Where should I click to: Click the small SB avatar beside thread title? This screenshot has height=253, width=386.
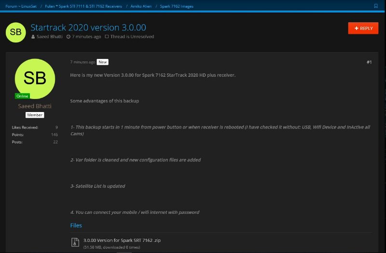15,32
